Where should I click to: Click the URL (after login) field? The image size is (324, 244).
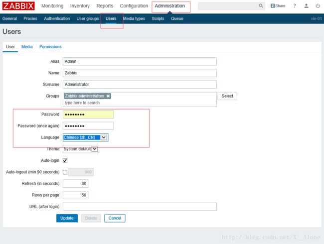click(140, 207)
